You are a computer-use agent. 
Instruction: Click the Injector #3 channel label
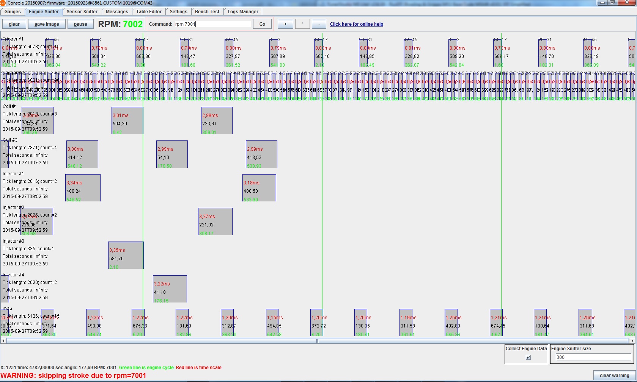13,241
